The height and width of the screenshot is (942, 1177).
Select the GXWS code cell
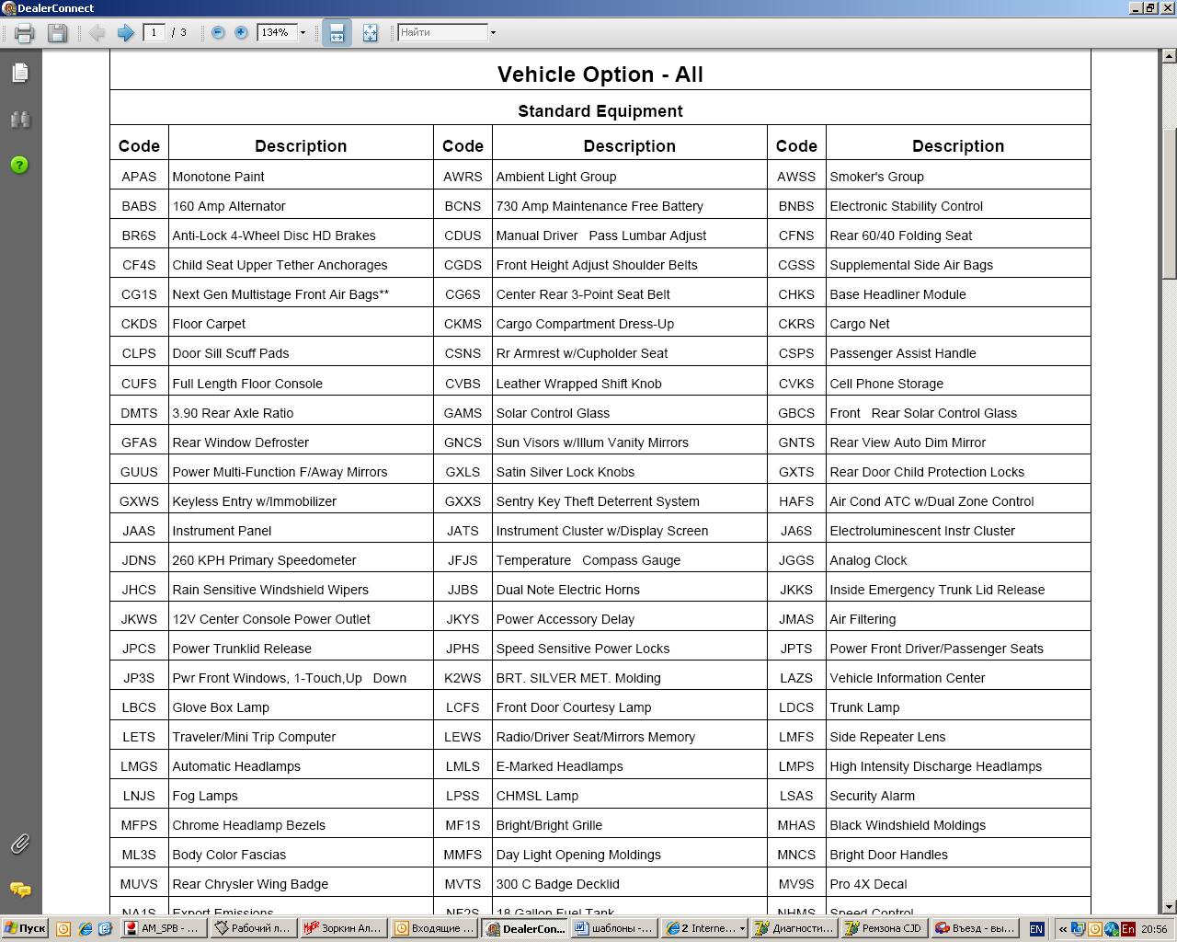click(x=139, y=501)
